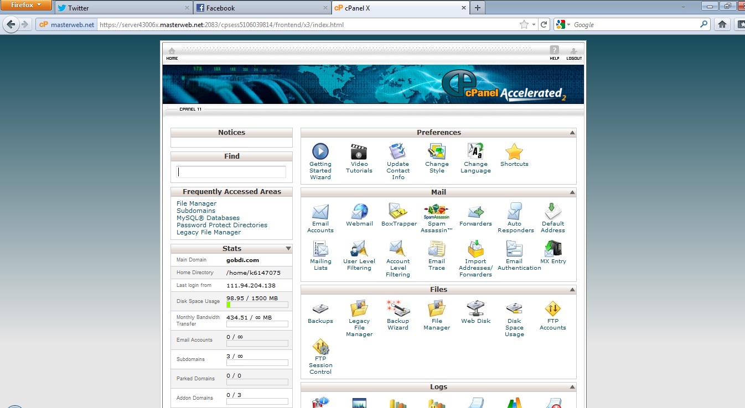
Task: Collapse the Preferences section
Action: [572, 133]
